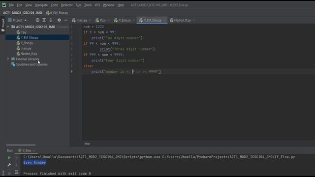Collapse ACT1_MOD2_ICSC106_JMD root folder

click(8, 27)
